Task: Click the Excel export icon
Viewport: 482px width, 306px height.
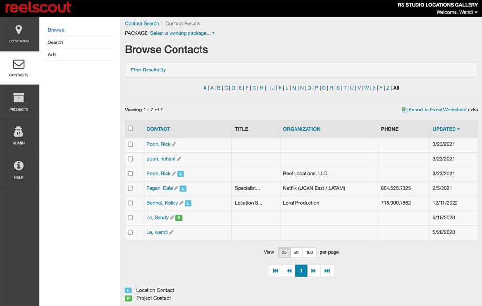Action: [x=404, y=110]
